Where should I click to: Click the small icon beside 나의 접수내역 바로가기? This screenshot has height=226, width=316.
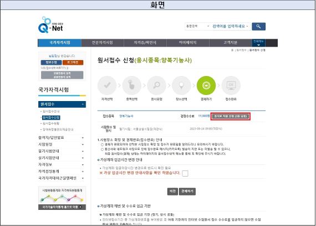68,68
